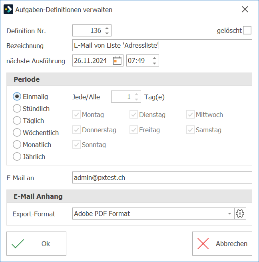Decrease the Definition-Nr. value
The image size is (259, 262).
pos(107,33)
